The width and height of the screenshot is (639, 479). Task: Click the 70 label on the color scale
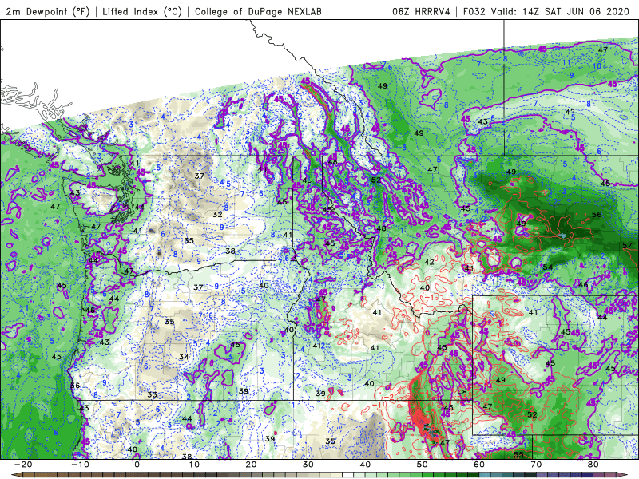click(536, 465)
